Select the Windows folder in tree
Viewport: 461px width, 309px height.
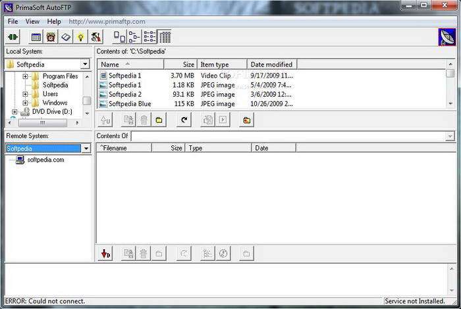click(x=55, y=103)
